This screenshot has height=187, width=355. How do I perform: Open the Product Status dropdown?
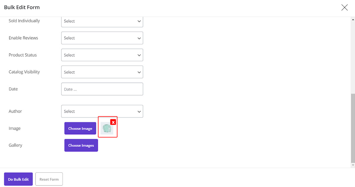pyautogui.click(x=102, y=55)
